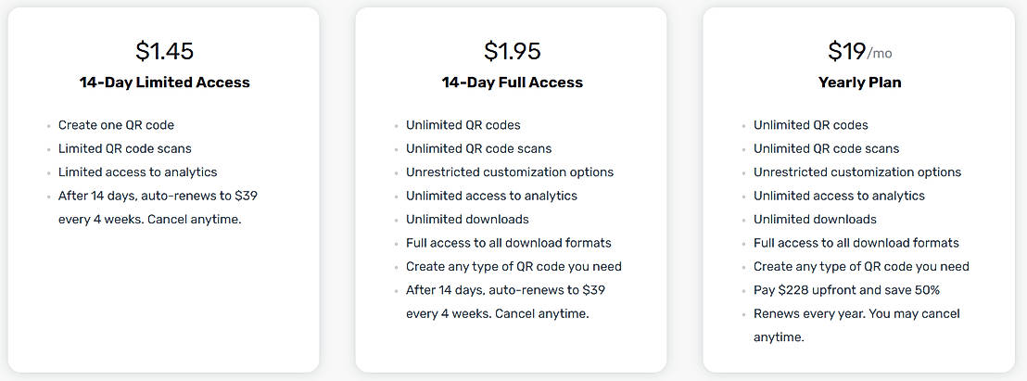Click Full Access plan's "Create any type" item

point(513,267)
